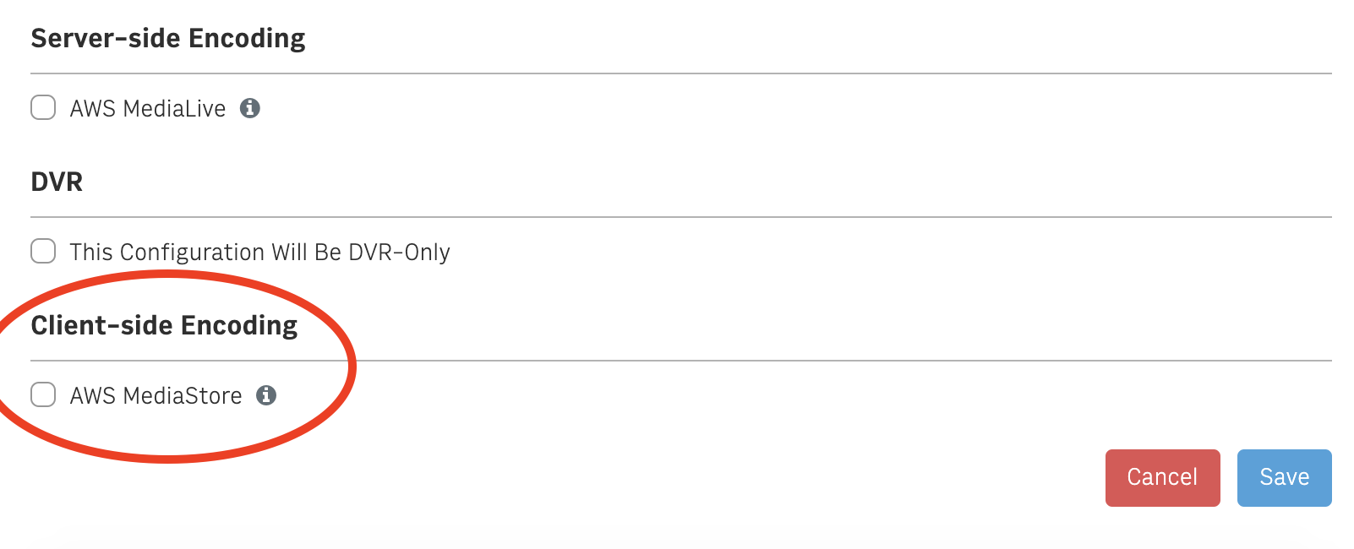Viewport: 1354px width, 549px height.
Task: Show help for server-side MediaLive encoding
Action: click(249, 108)
